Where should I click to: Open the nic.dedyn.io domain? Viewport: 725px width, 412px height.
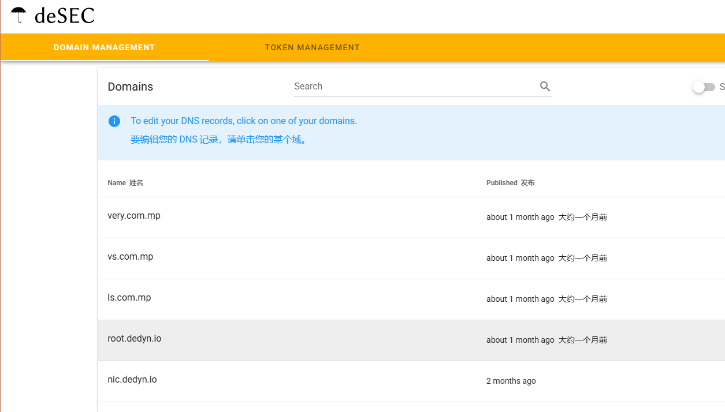click(132, 380)
